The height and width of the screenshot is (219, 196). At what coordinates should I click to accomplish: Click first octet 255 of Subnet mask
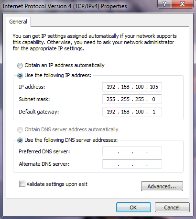point(111,99)
